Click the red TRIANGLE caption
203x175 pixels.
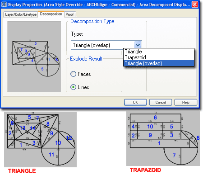coord(22,171)
